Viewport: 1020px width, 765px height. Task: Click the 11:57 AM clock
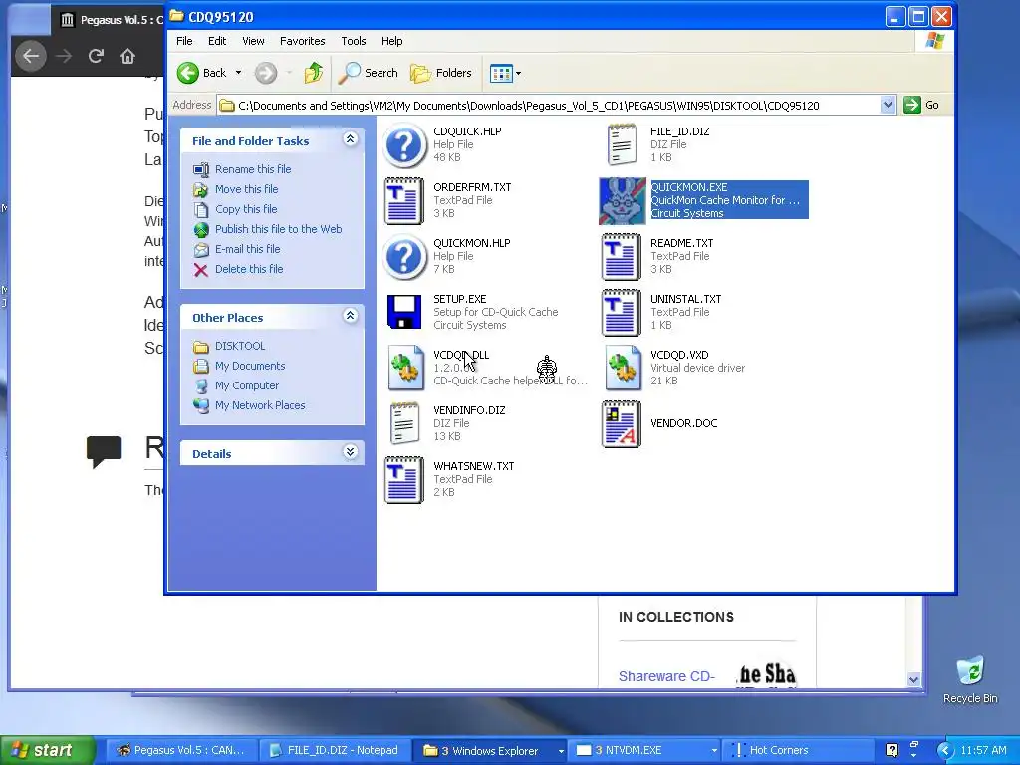[x=983, y=750]
